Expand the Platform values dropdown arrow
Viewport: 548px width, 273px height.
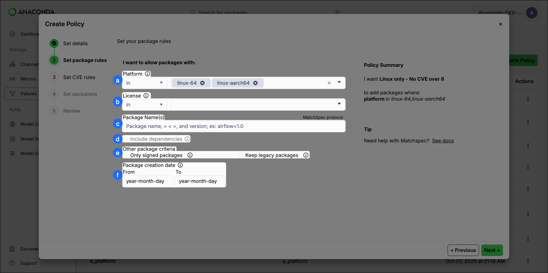pyautogui.click(x=339, y=83)
